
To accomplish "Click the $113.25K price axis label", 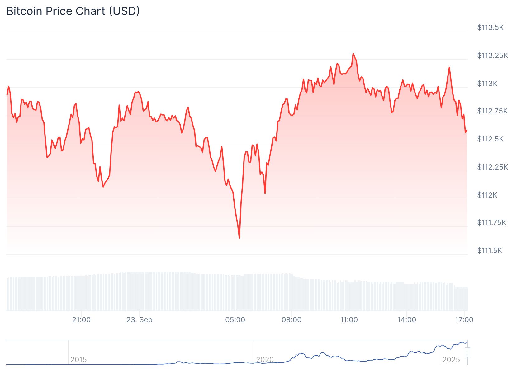I will [492, 55].
